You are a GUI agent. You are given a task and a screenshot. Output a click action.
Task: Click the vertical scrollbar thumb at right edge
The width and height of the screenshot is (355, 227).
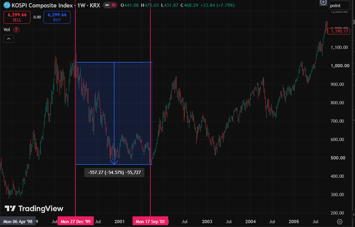pos(354,22)
